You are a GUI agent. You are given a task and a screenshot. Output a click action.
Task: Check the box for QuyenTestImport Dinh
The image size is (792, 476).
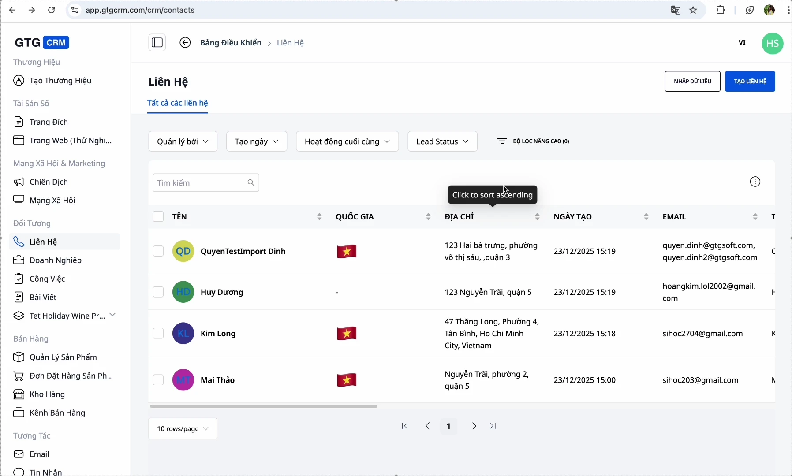158,251
